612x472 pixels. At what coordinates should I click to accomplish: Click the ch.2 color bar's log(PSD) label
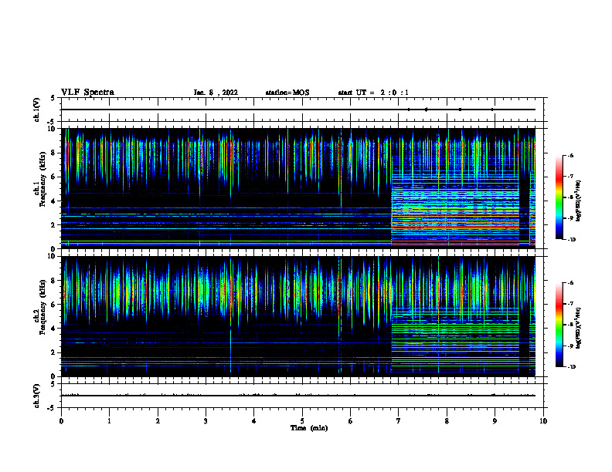tap(579, 329)
